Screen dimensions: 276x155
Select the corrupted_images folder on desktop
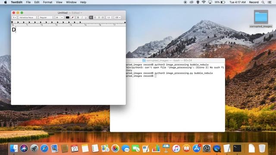pos(261,19)
